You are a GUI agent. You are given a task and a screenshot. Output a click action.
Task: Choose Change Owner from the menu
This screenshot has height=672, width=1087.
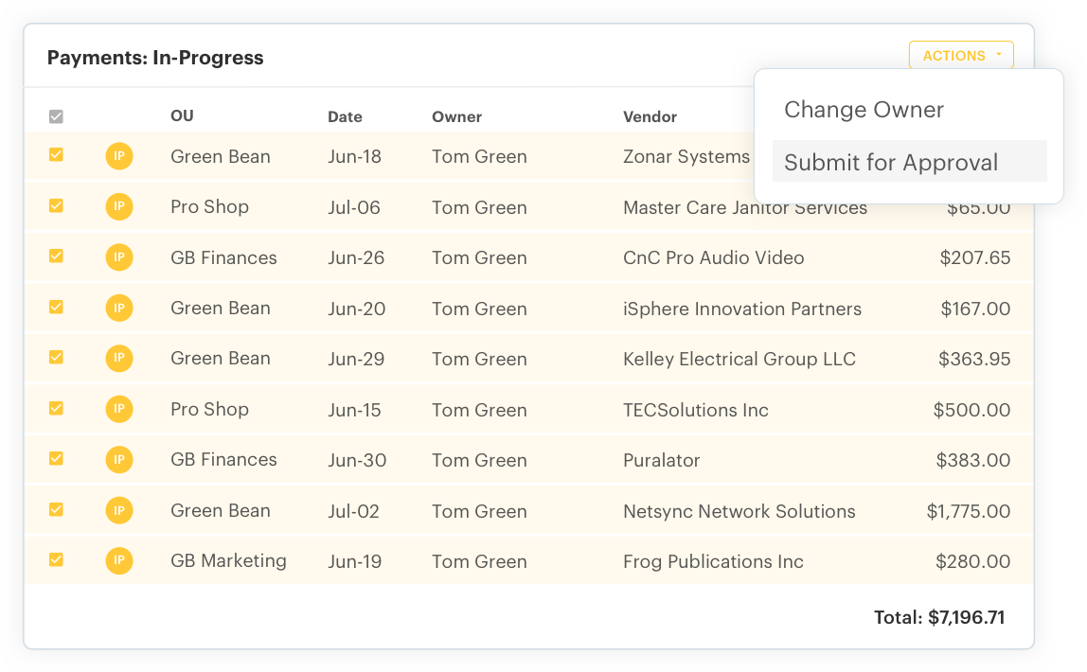864,110
